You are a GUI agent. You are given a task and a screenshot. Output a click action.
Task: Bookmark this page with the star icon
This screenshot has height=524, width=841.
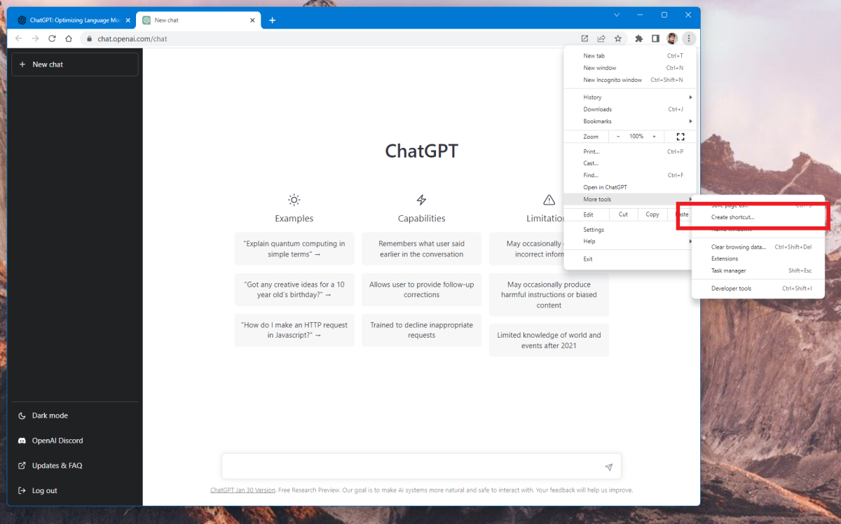click(618, 39)
